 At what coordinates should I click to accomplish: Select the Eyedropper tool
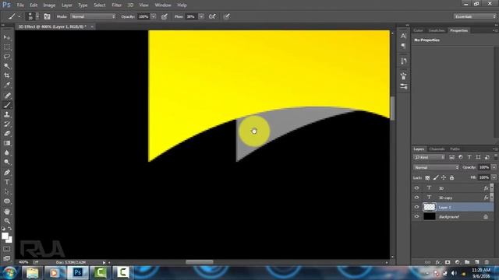[7, 85]
